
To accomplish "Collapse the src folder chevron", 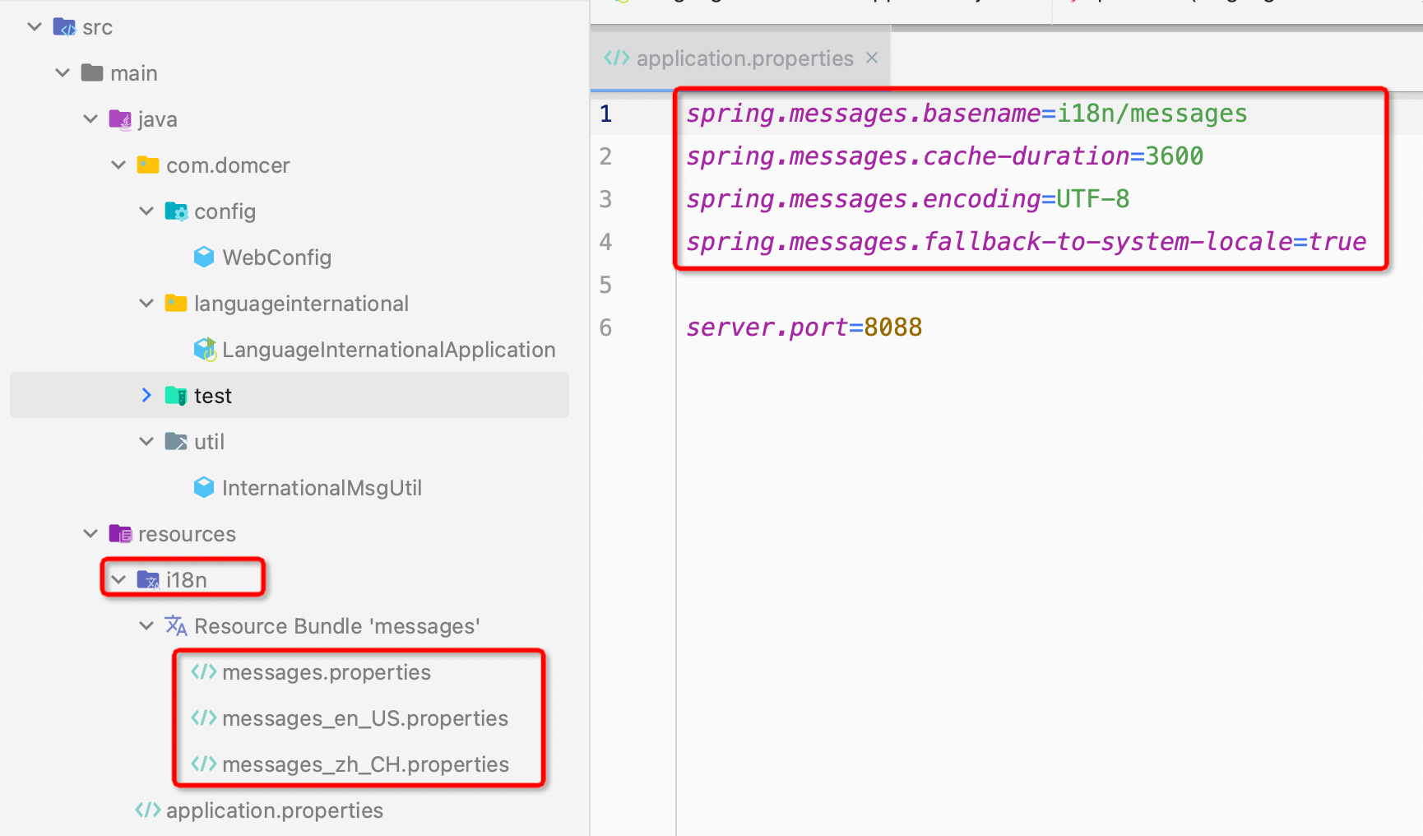I will [35, 27].
